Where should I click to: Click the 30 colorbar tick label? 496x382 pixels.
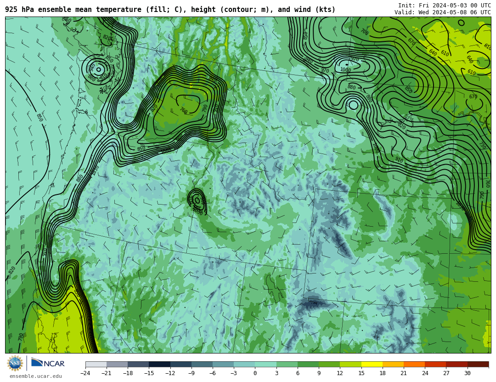467,373
